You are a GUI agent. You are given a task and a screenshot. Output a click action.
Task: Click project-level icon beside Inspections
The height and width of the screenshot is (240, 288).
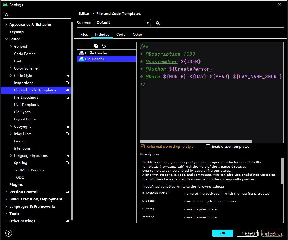[x=67, y=83]
